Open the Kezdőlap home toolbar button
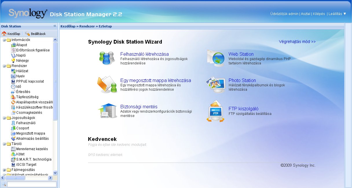 tap(11, 34)
